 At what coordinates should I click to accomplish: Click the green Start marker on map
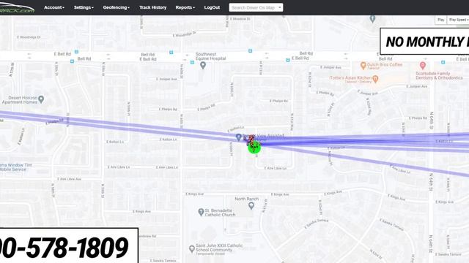coord(254,148)
